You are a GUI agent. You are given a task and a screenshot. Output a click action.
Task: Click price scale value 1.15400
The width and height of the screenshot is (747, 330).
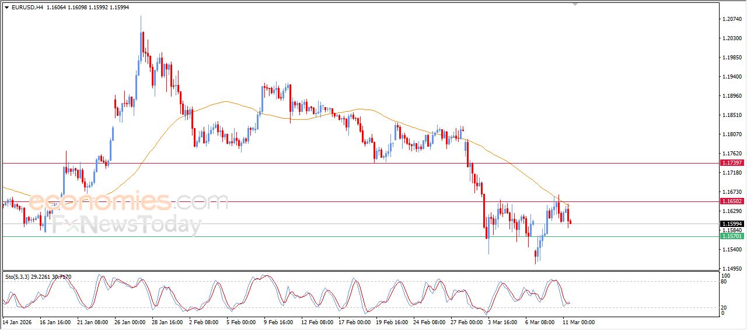pyautogui.click(x=732, y=250)
